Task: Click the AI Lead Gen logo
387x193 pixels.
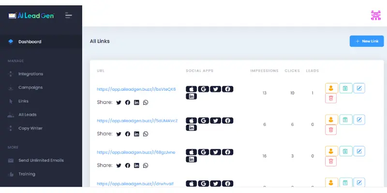Action: 31,15
